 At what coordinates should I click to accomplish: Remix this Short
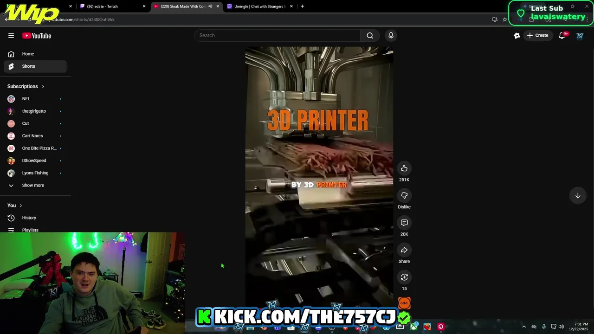point(404,277)
